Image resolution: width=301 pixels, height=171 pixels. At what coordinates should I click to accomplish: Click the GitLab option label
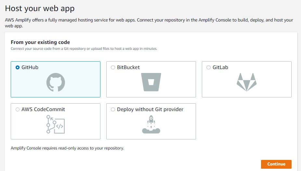coord(220,67)
